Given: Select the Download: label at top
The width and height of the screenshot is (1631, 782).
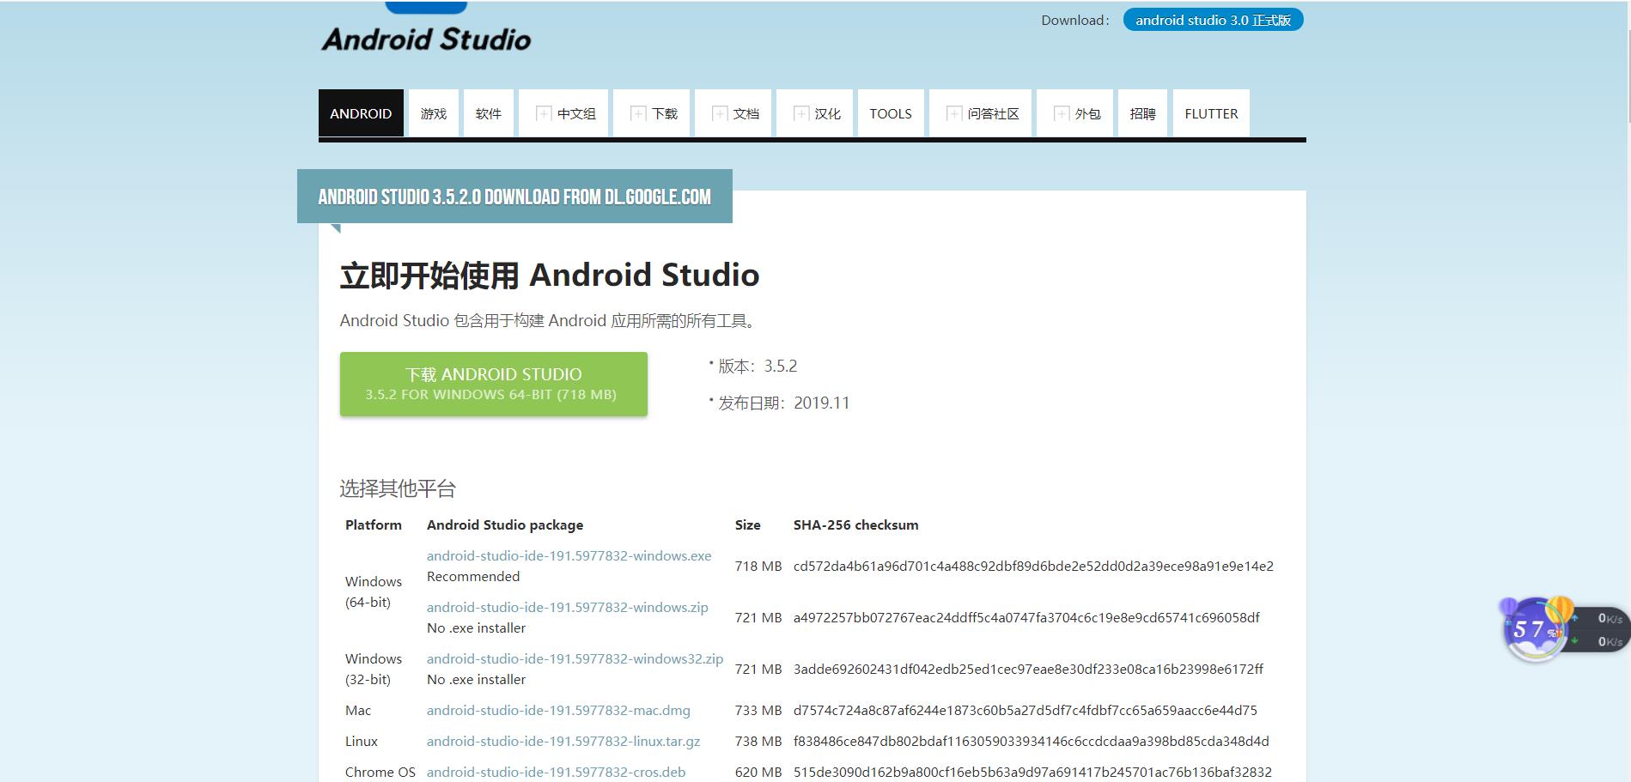Looking at the screenshot, I should tap(1075, 20).
